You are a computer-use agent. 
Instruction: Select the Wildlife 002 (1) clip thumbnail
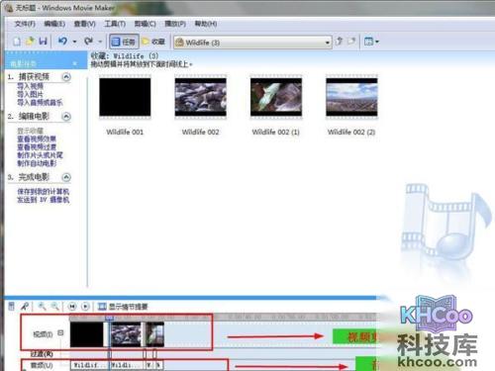pos(276,97)
